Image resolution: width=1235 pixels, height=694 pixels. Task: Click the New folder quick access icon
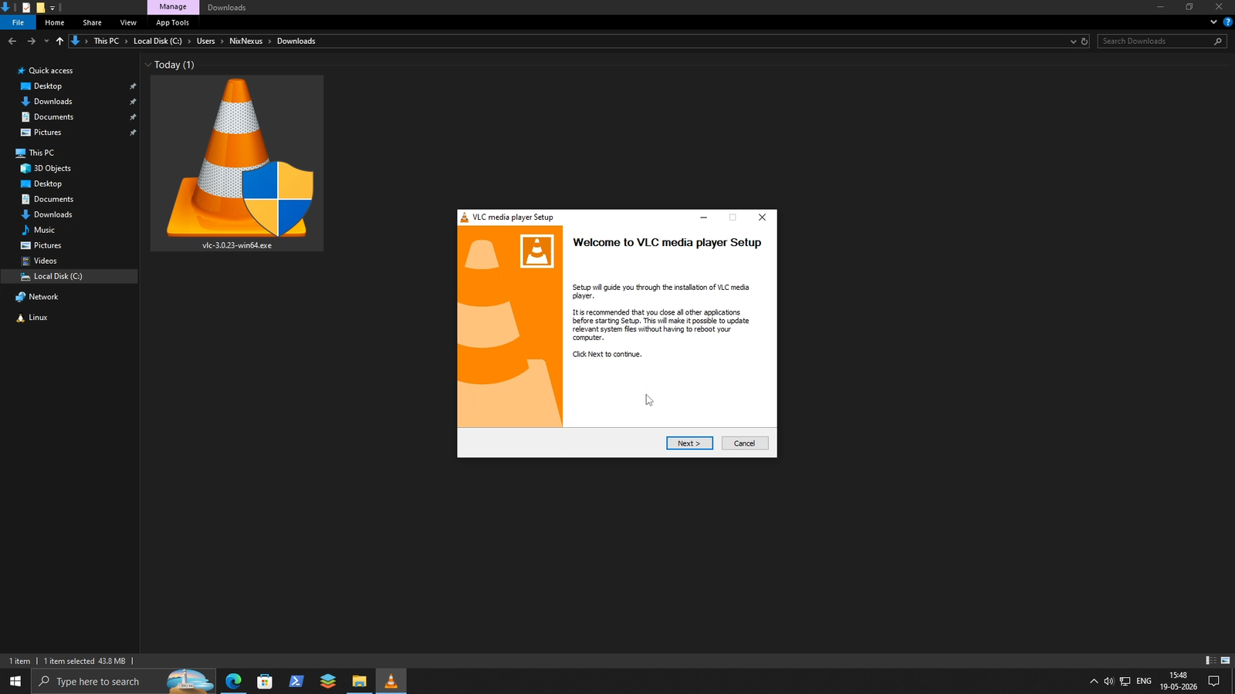(x=41, y=7)
